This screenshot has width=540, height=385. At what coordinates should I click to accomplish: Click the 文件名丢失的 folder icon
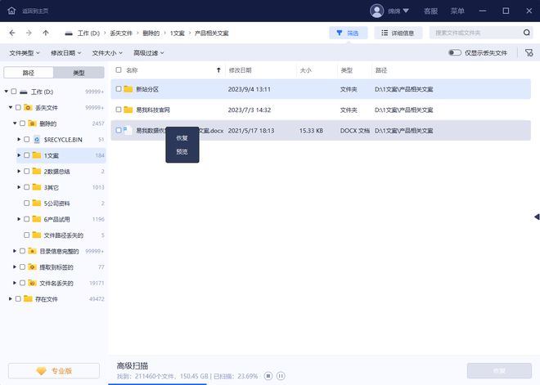point(33,283)
